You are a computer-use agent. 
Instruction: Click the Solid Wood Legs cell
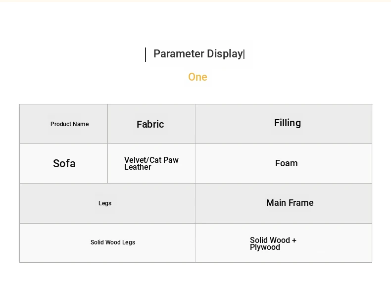tap(113, 242)
